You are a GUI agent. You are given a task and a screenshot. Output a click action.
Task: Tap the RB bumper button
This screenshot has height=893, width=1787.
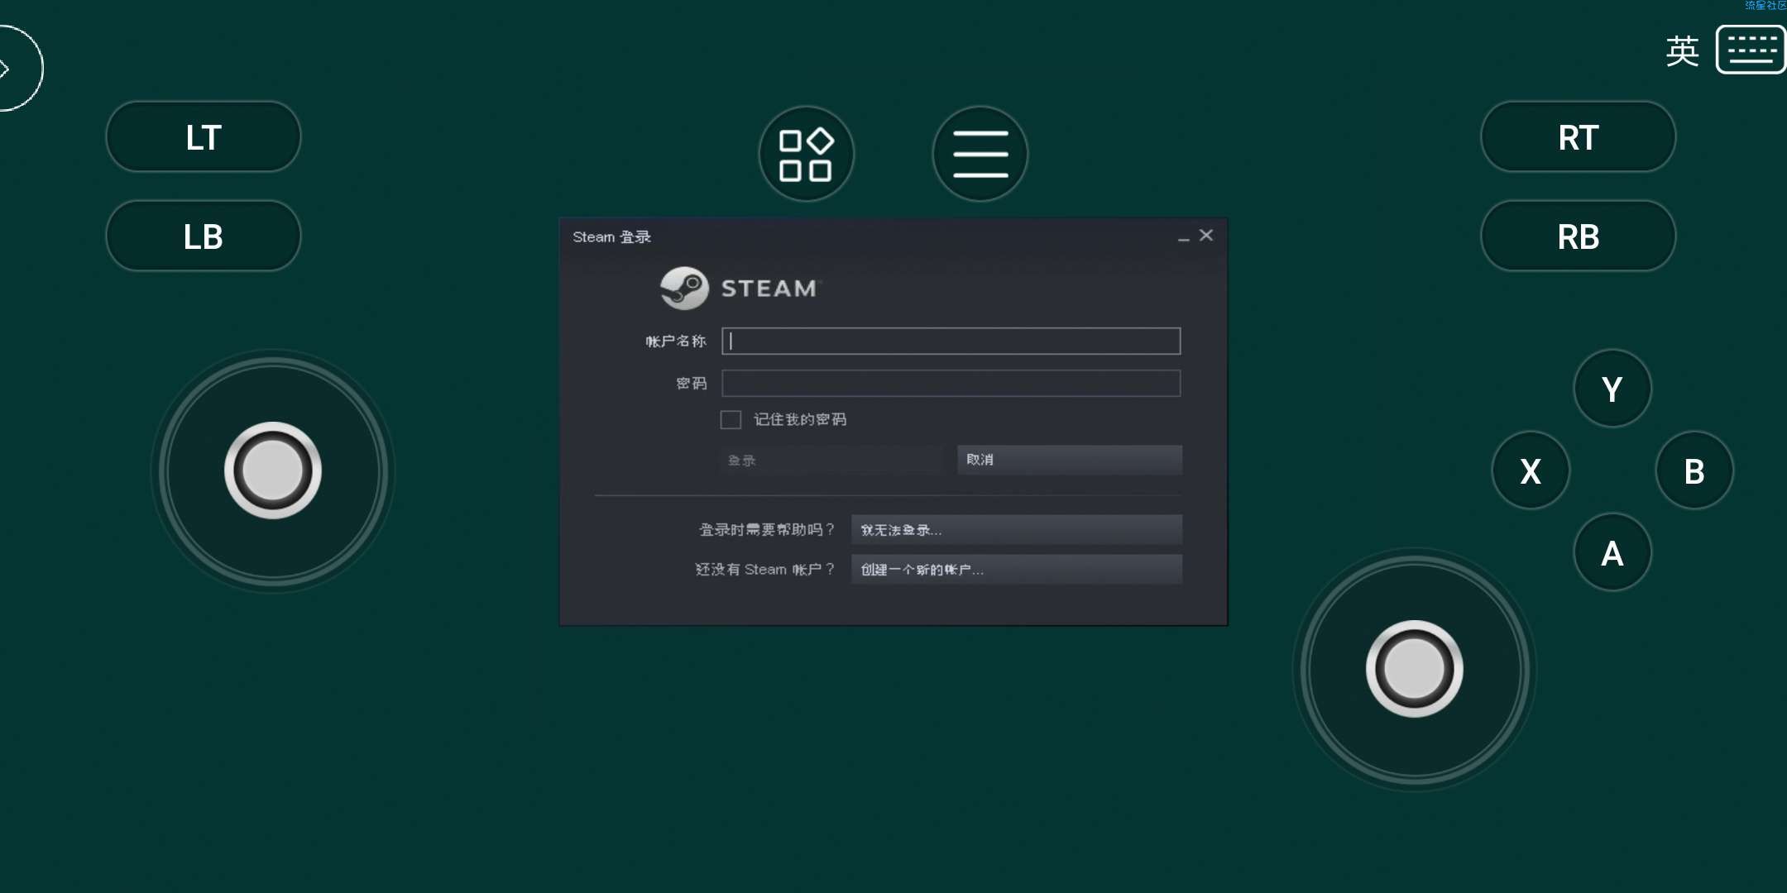1578,236
